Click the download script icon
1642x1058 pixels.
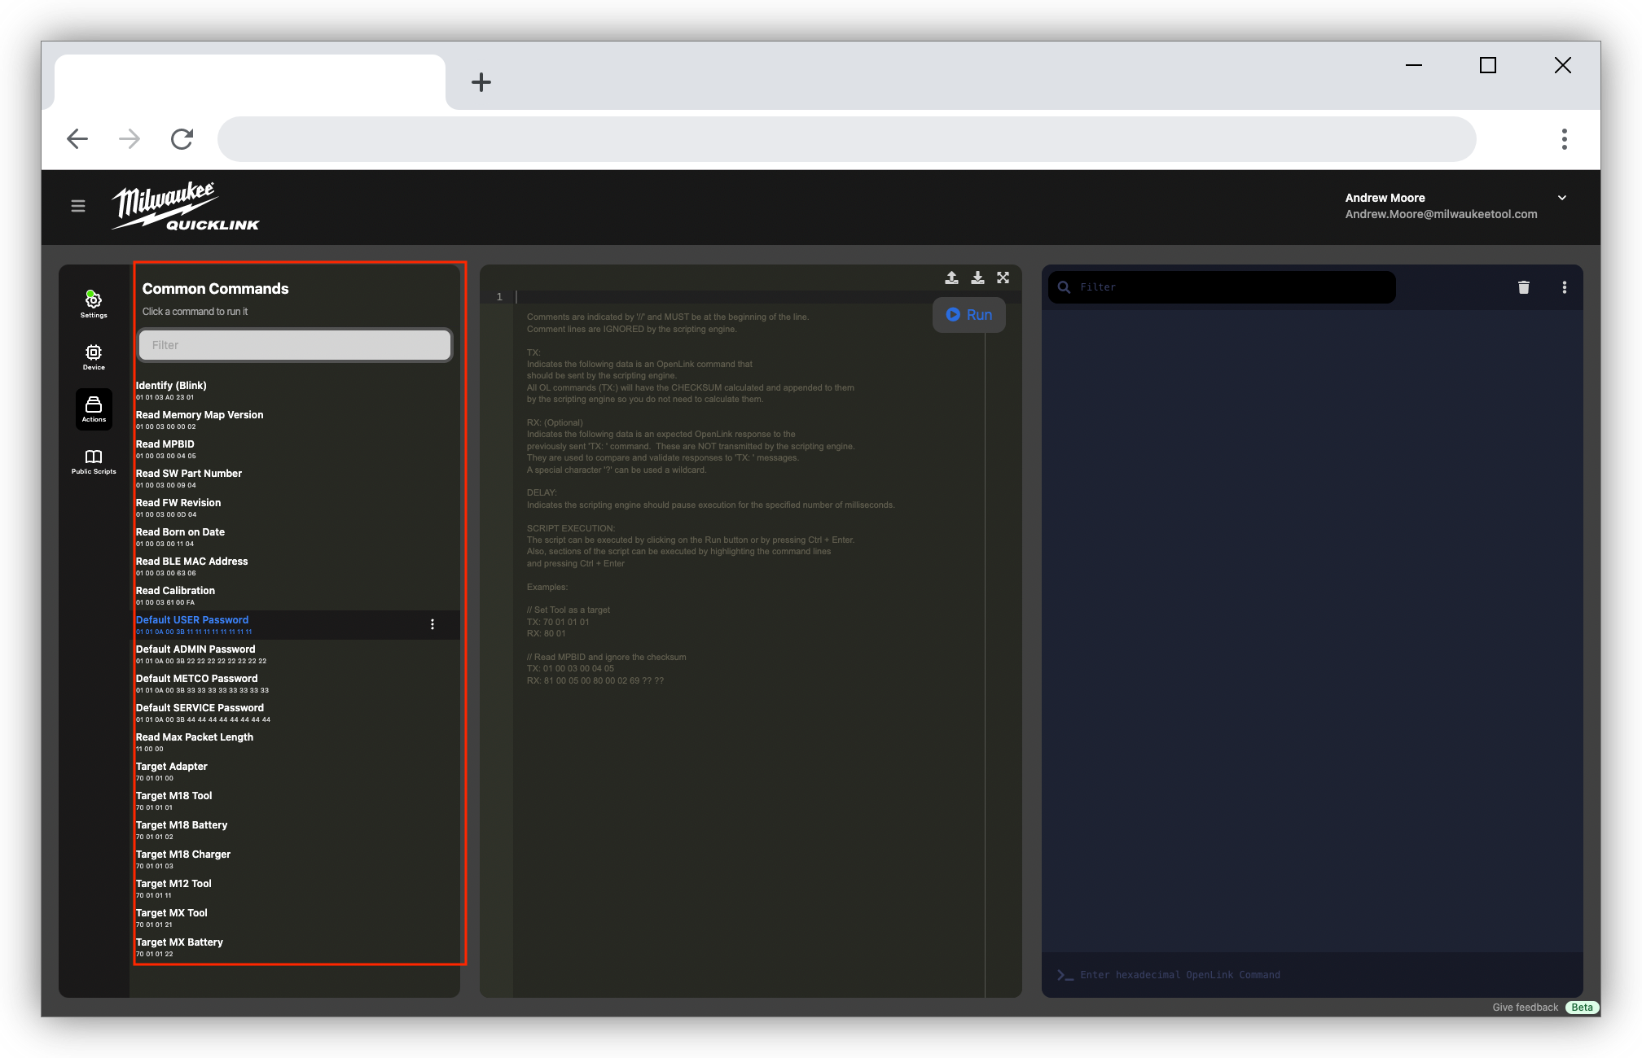[x=977, y=278]
